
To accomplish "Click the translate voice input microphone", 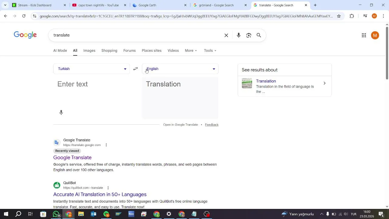I will 61,113.
